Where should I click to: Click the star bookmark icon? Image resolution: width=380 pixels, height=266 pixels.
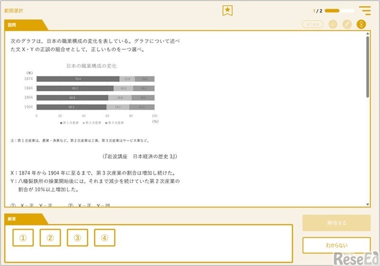(228, 10)
